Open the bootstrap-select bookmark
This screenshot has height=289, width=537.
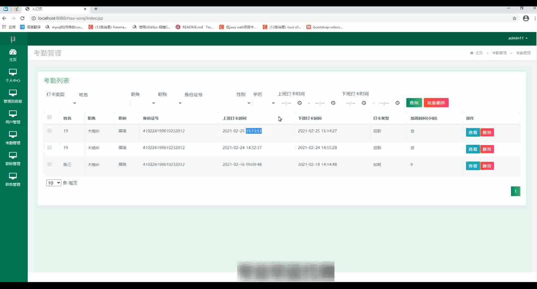pos(325,27)
